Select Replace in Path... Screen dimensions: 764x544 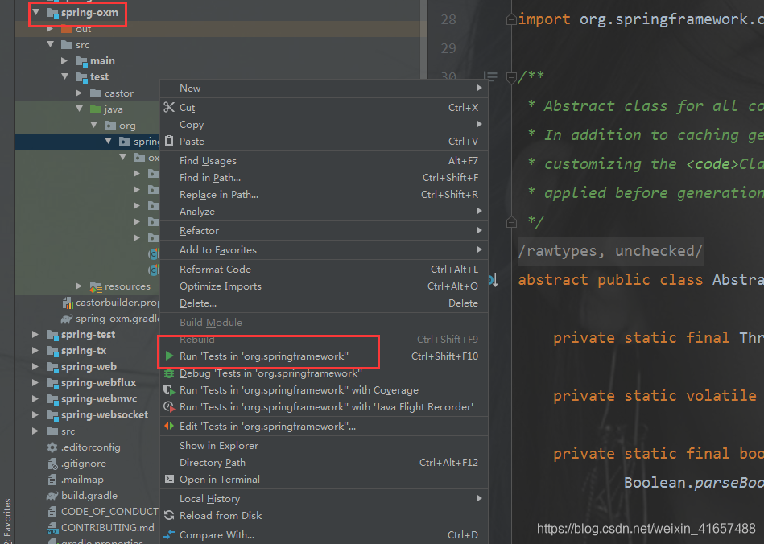coord(324,194)
